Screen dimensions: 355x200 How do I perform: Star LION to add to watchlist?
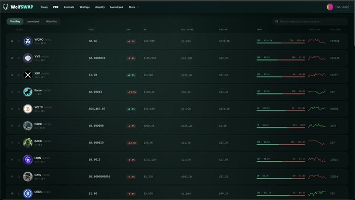point(19,160)
